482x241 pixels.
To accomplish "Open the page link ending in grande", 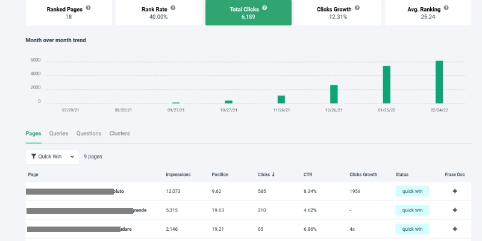I will pyautogui.click(x=86, y=210).
